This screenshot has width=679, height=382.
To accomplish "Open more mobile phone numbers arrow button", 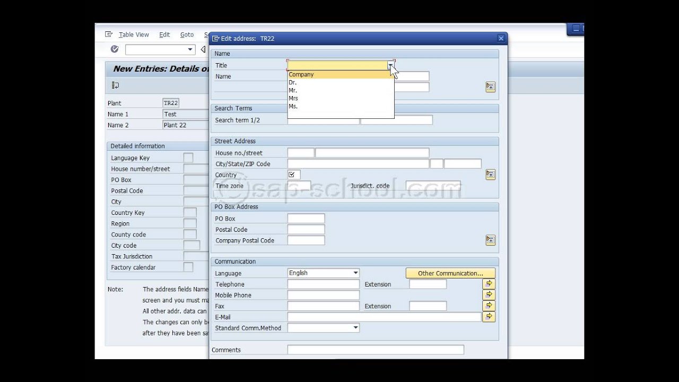I will click(x=489, y=294).
